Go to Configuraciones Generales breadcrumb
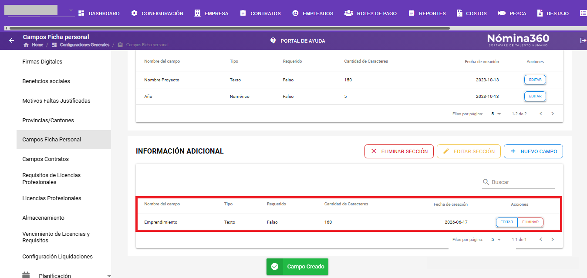Screen dimensions: 587x278 point(84,45)
